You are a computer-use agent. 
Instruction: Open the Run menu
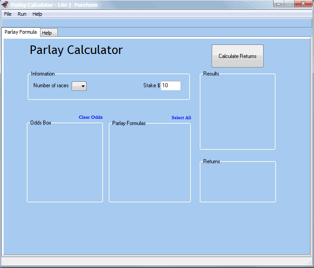click(x=22, y=14)
